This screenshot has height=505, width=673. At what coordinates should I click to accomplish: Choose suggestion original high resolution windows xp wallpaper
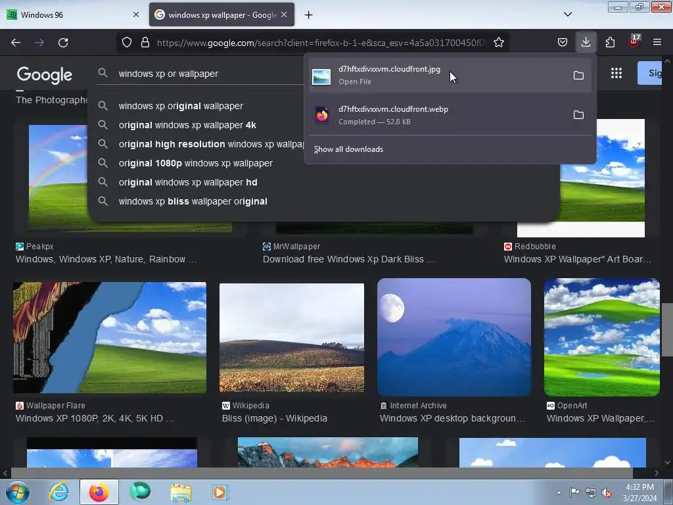pos(211,144)
